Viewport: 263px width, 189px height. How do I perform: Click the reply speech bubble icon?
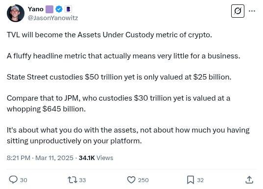click(x=13, y=180)
